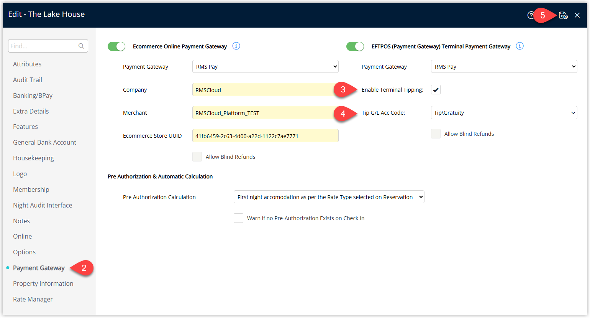
Task: Click the Ecommerce Store UUID field
Action: pyautogui.click(x=265, y=136)
